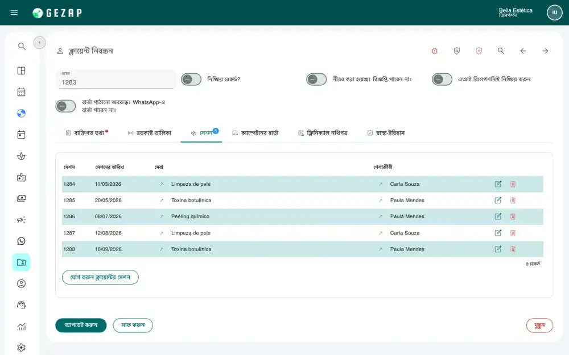Screen dimensions: 569x355
Task: Toggle the নিষ্ক্রিয় রেকর্ড switch
Action: tap(191, 80)
